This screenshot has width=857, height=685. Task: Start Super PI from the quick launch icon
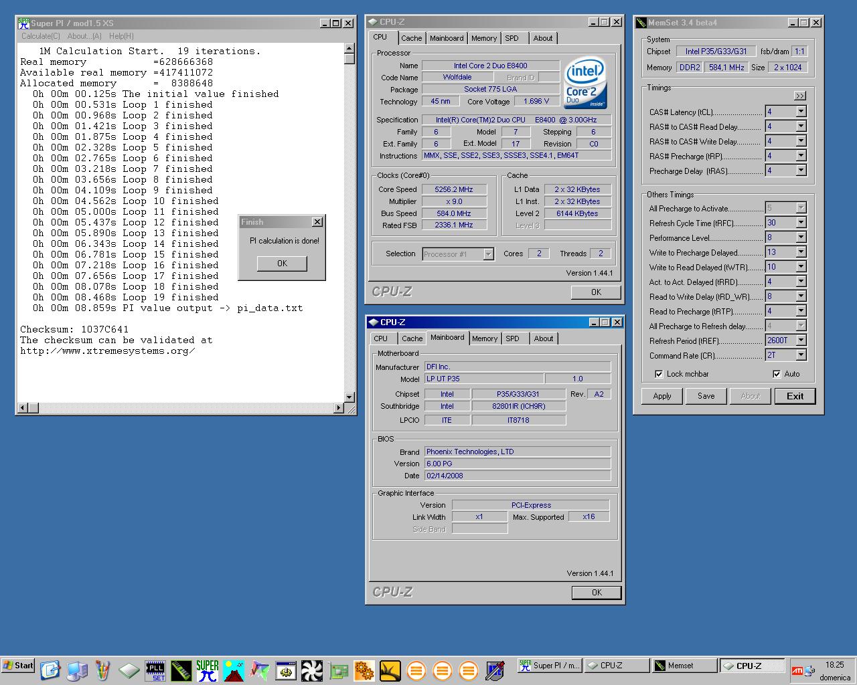click(x=207, y=670)
